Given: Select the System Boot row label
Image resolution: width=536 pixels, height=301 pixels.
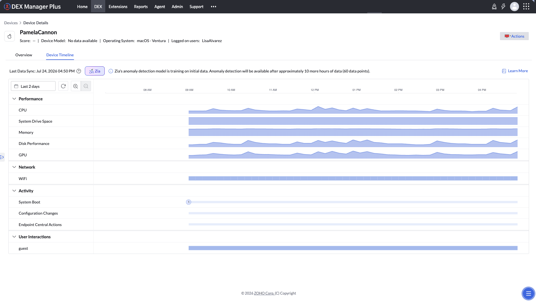Looking at the screenshot, I should (x=29, y=202).
